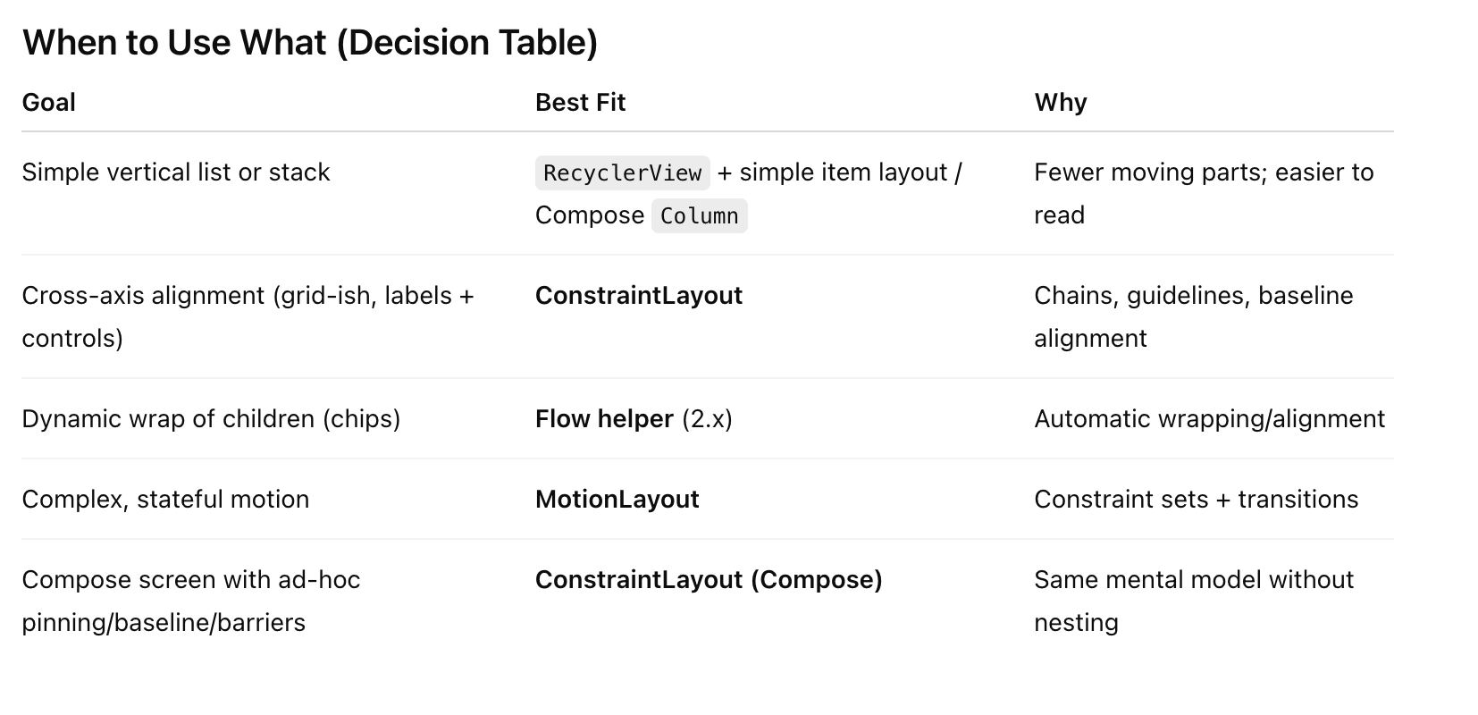Click the Why column header

coord(1060,103)
